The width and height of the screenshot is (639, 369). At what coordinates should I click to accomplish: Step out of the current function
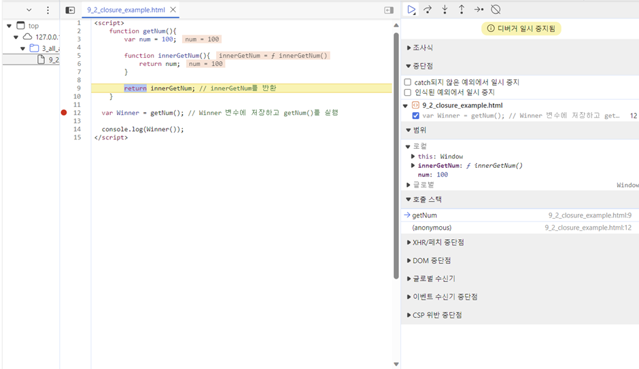pos(462,10)
